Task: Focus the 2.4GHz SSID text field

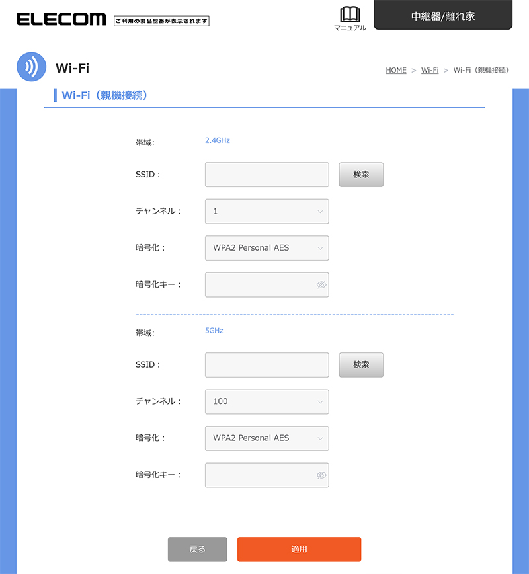Action: pyautogui.click(x=266, y=175)
